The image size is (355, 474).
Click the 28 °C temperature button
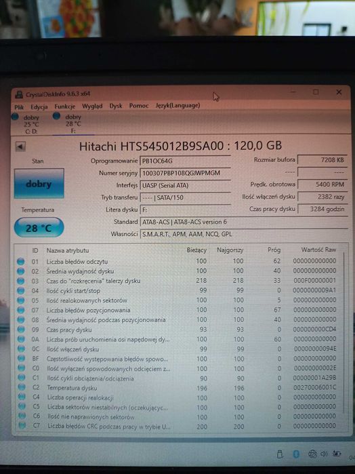(39, 227)
